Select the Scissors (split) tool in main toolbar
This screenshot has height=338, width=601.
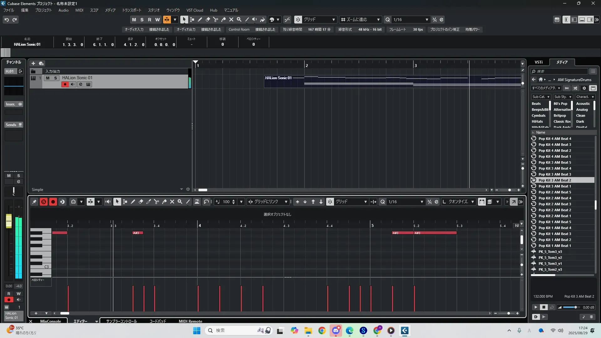215,19
